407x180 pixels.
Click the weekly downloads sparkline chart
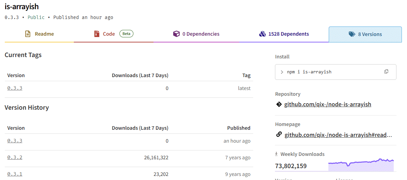click(361, 165)
